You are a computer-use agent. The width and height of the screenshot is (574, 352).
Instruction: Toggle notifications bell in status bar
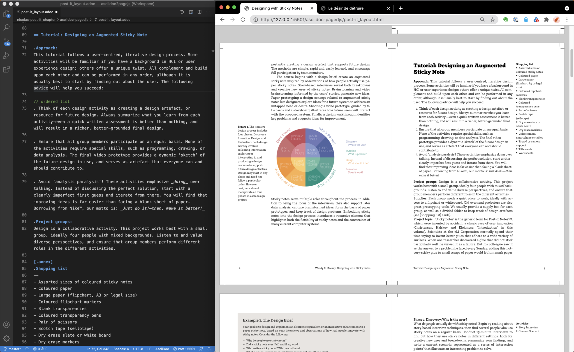click(x=209, y=349)
